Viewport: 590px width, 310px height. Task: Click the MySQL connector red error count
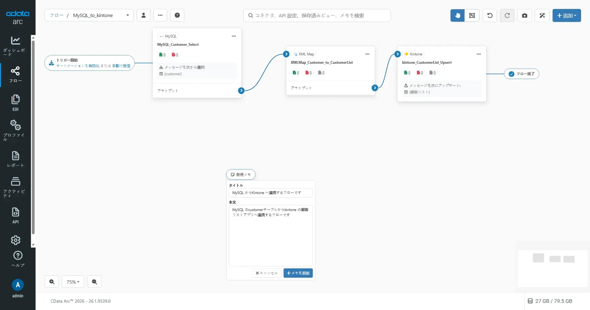click(x=175, y=55)
